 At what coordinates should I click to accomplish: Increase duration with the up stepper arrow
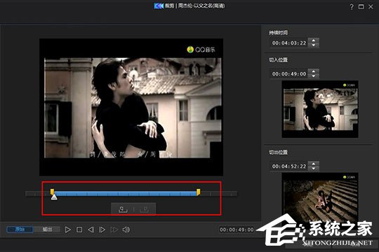(x=314, y=41)
